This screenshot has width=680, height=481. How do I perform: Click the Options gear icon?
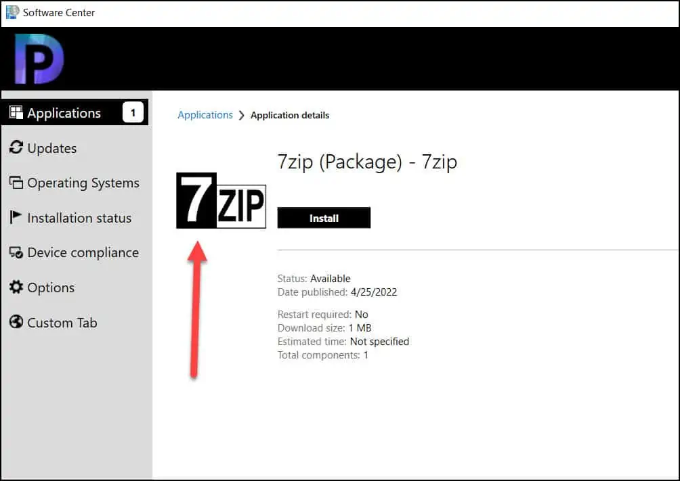click(x=16, y=287)
